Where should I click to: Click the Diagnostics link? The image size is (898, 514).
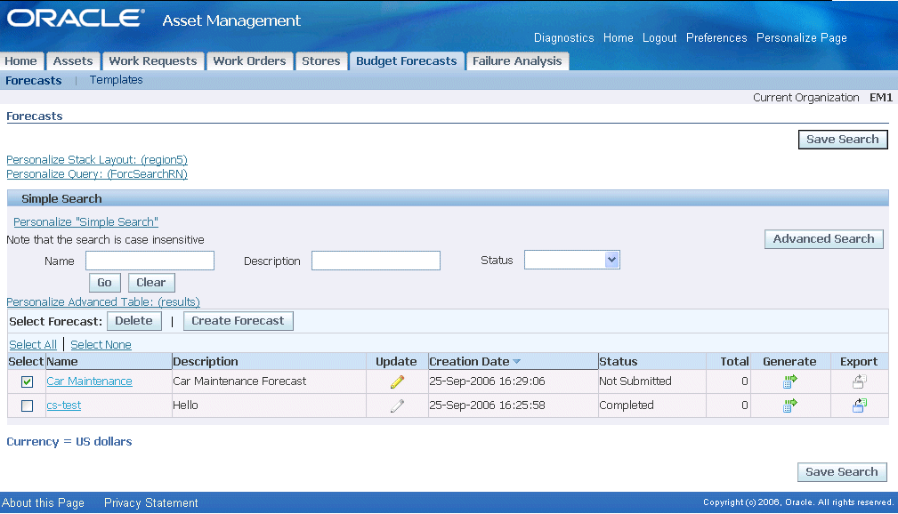pos(564,37)
